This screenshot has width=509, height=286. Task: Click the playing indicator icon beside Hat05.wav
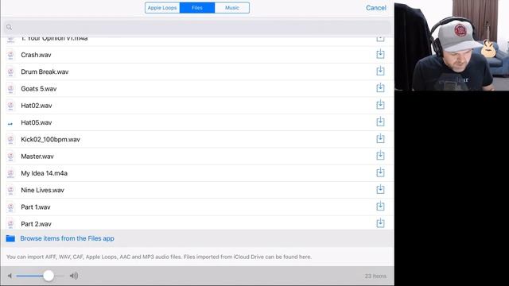coord(10,124)
